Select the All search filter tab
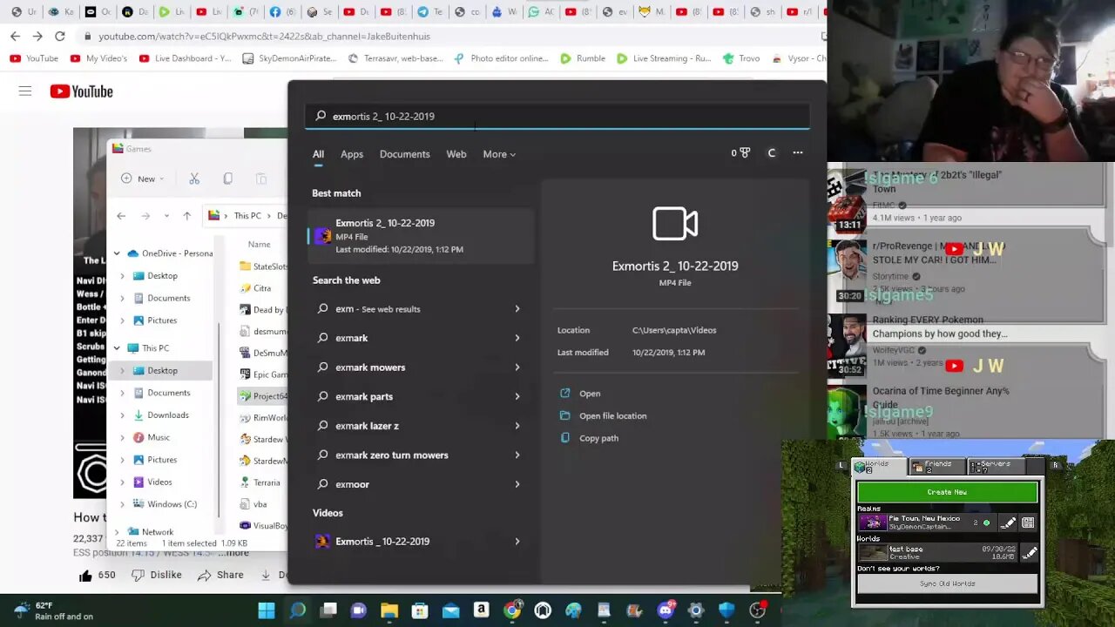The width and height of the screenshot is (1115, 627). coord(318,154)
